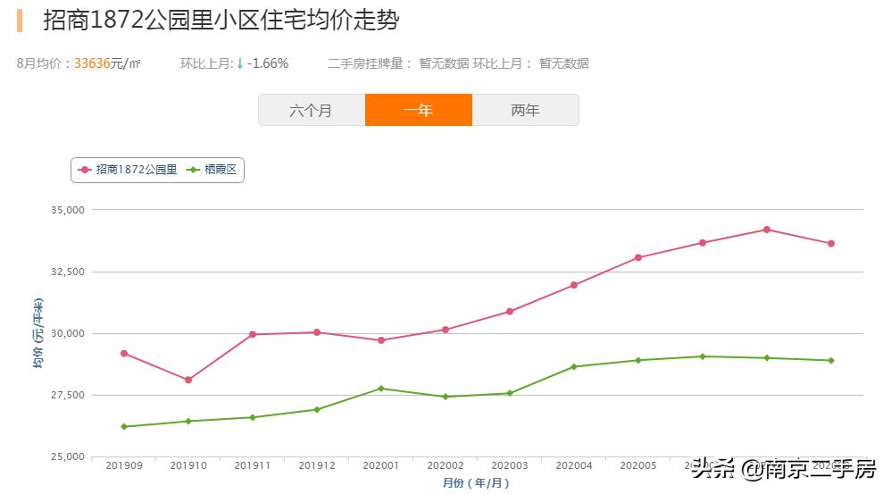Click the 201912 x-axis label
The width and height of the screenshot is (891, 494).
tap(317, 465)
